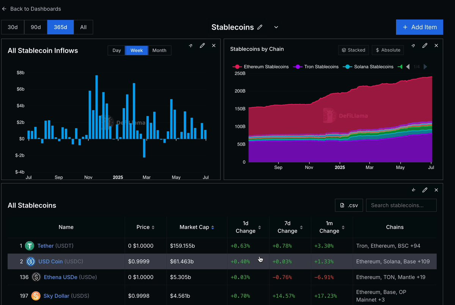The height and width of the screenshot is (305, 455).
Task: Select the 30d time range tab
Action: tap(13, 27)
